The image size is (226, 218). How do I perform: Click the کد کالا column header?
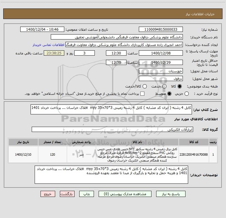coord(194,142)
